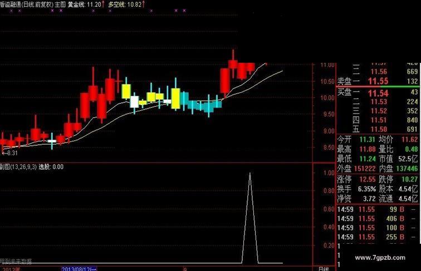Select the buy-five price 11.50
The width and height of the screenshot is (421, 271).
(379, 129)
